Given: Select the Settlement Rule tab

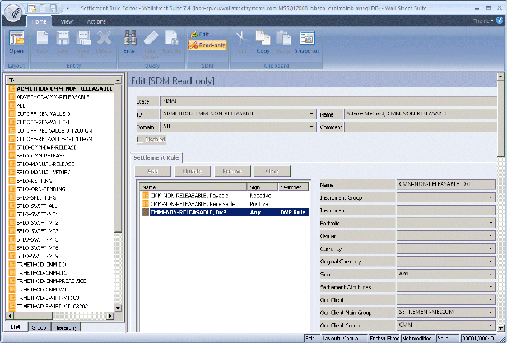Looking at the screenshot, I should coord(156,157).
